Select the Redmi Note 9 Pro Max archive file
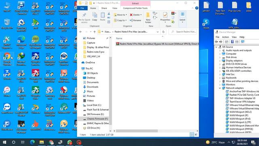This screenshot has width=259, height=146. pyautogui.click(x=157, y=44)
